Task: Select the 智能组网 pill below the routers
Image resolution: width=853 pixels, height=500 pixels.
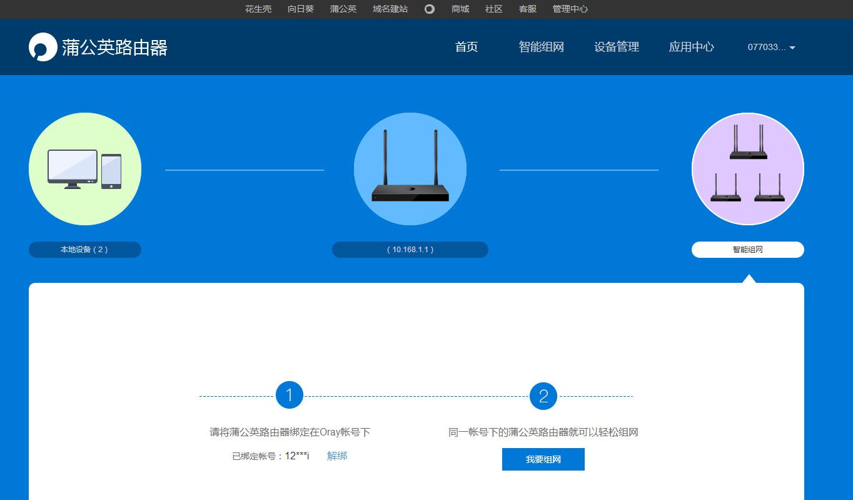Action: (x=748, y=250)
